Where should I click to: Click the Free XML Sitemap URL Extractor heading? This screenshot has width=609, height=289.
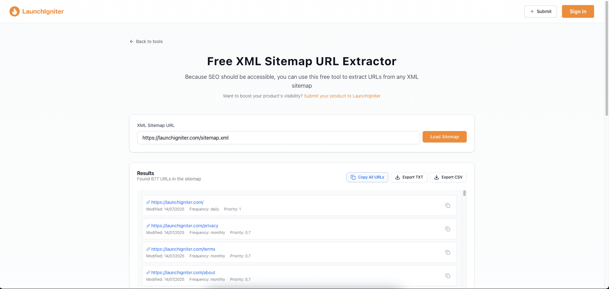pos(302,61)
